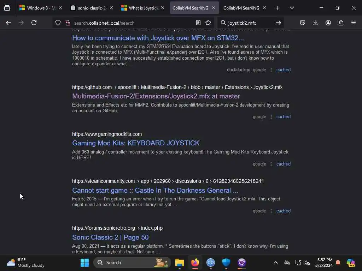Go back to previous page
The height and width of the screenshot is (271, 362).
[8, 23]
